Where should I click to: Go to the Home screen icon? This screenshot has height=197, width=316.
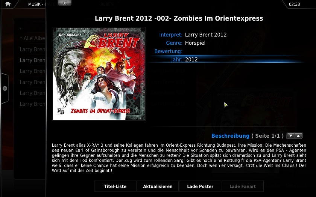click(x=8, y=4)
